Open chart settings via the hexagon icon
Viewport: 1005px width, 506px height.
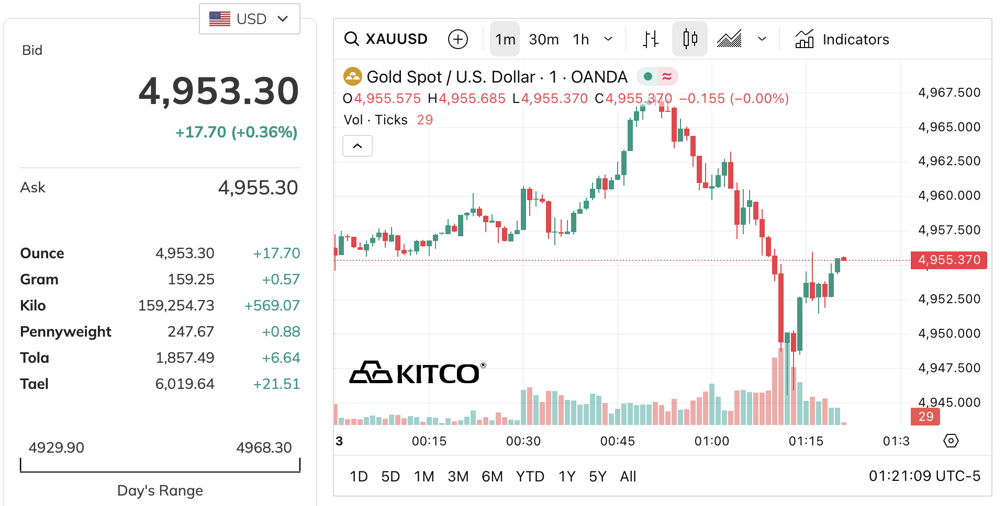(x=951, y=441)
